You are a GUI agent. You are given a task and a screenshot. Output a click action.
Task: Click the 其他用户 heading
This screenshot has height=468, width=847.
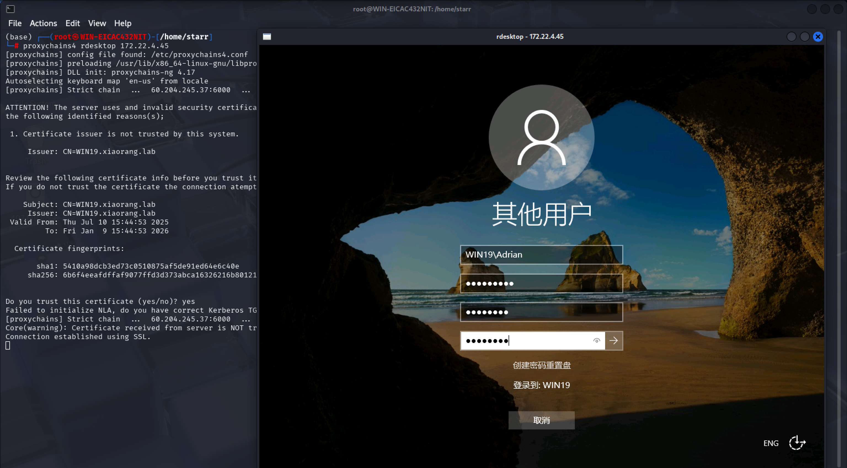click(x=541, y=215)
